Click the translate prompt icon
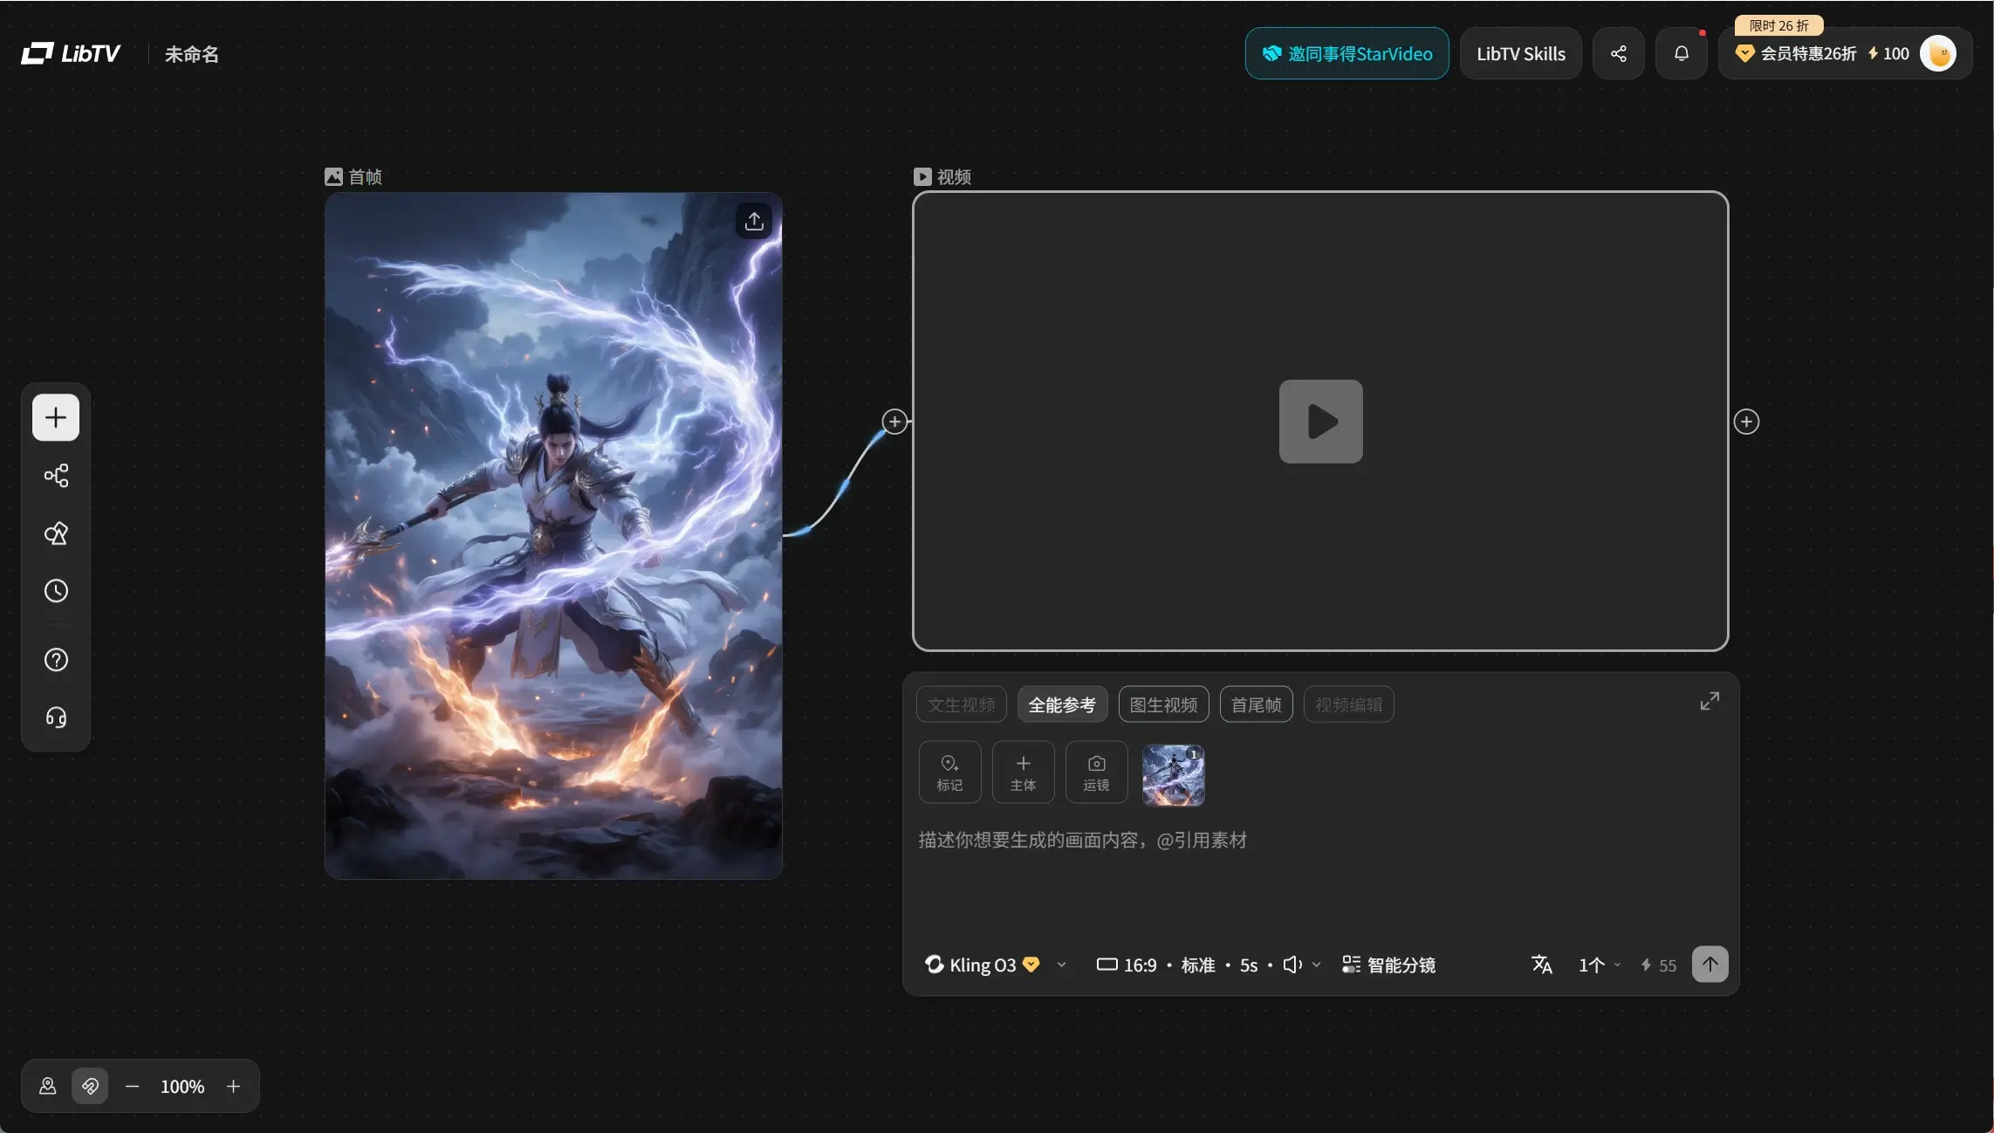The width and height of the screenshot is (1994, 1133). [x=1541, y=965]
